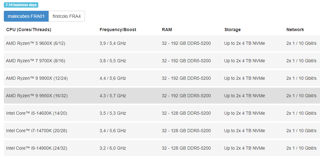Switch to firstcolo FRA4 tab
The height and width of the screenshot is (156, 320).
point(67,16)
